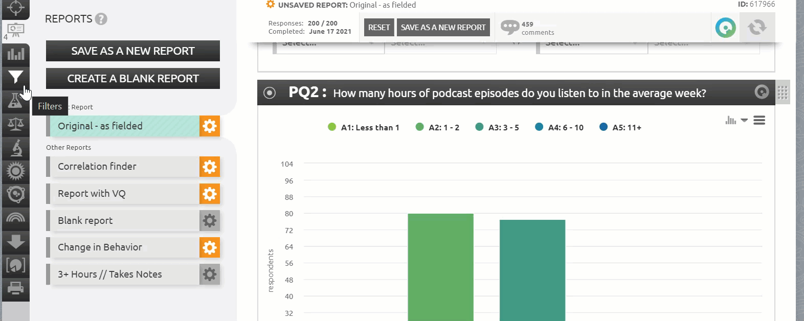Click the bar chart icon in sidebar
Screen dimensions: 804x321
15,54
